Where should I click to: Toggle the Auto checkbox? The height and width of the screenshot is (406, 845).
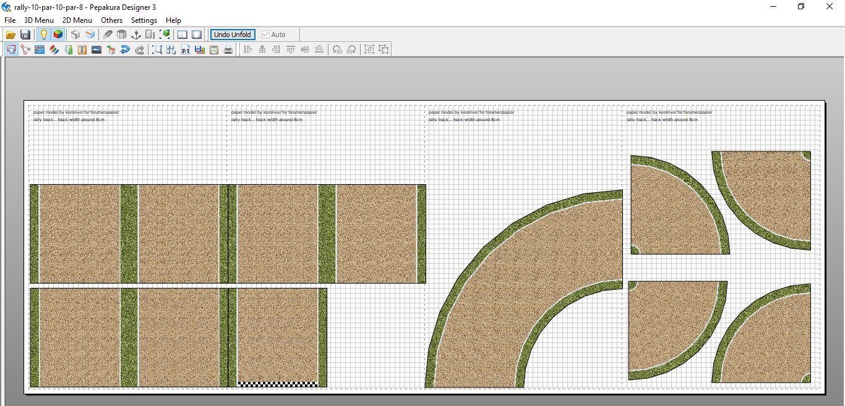[266, 35]
